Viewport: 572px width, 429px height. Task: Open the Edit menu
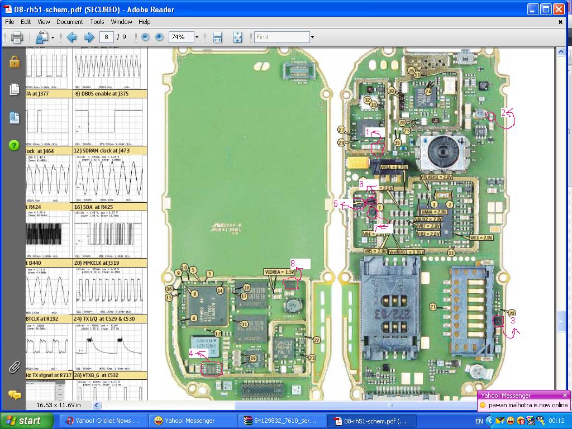point(26,22)
